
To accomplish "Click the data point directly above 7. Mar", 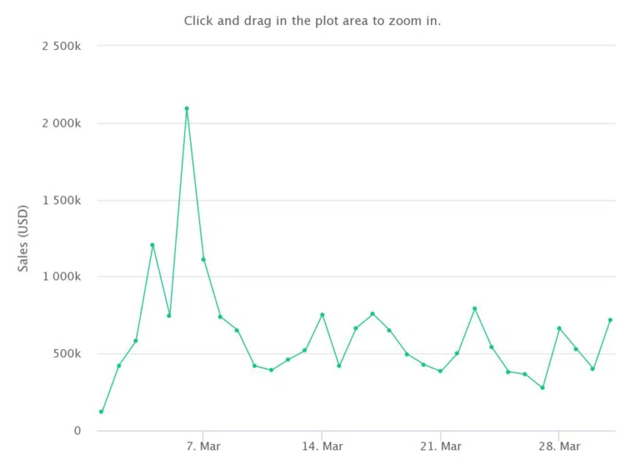I will [x=203, y=260].
